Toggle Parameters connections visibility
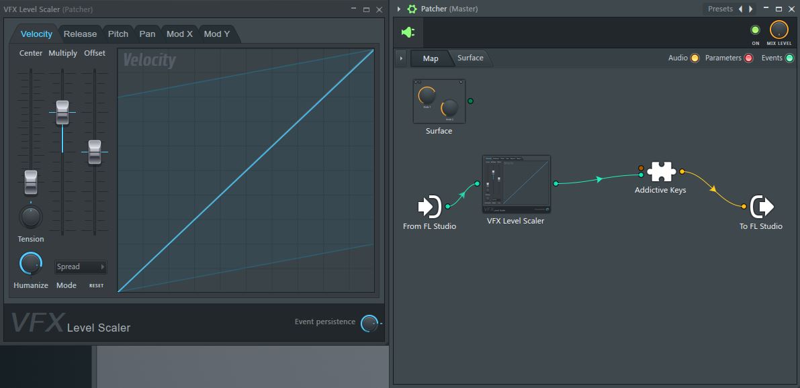800x388 pixels. click(x=748, y=58)
